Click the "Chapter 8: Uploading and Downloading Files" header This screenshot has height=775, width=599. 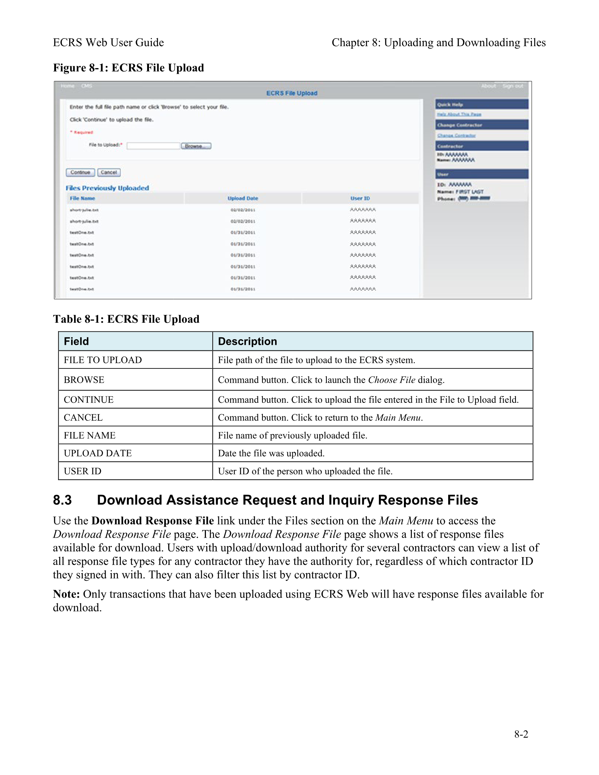tap(439, 43)
